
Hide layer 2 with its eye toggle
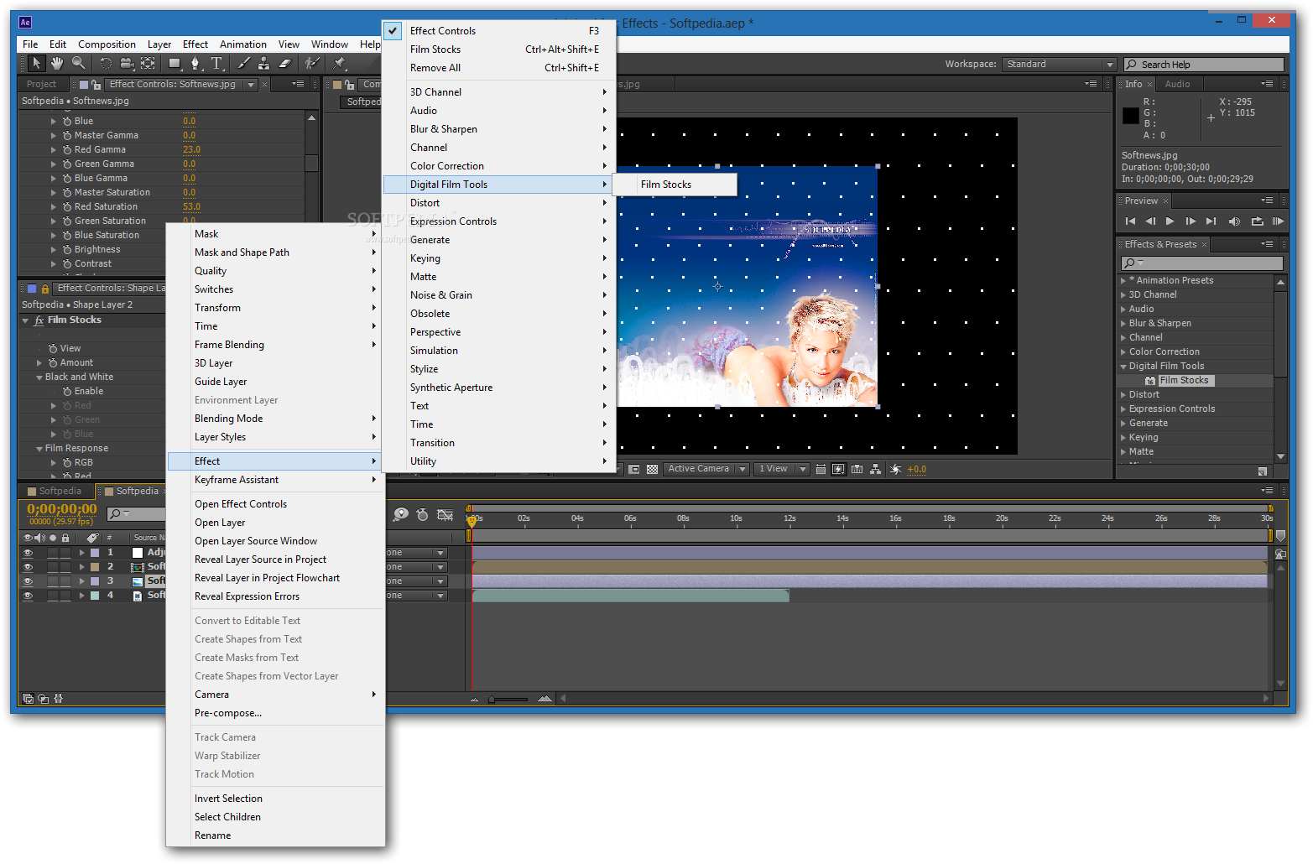click(x=29, y=566)
